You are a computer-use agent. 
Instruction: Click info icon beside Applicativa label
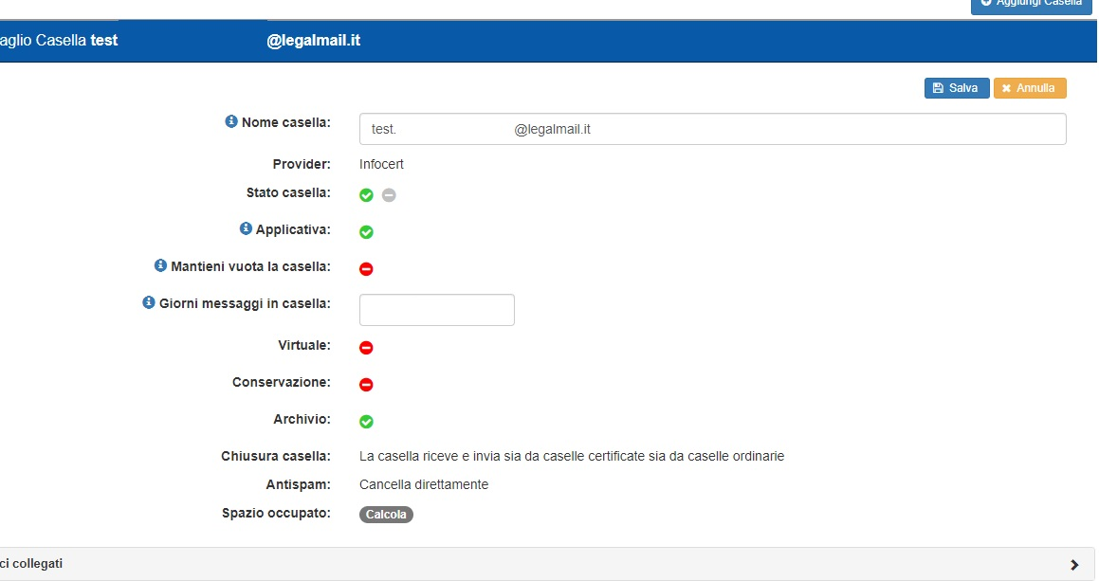246,229
